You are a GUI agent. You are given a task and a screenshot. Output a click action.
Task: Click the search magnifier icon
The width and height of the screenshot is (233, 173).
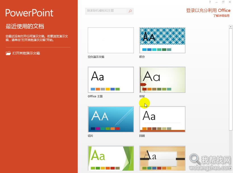pyautogui.click(x=130, y=11)
